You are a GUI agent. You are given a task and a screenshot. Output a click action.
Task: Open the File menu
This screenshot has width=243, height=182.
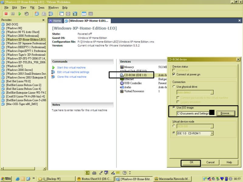pyautogui.click(x=6, y=8)
